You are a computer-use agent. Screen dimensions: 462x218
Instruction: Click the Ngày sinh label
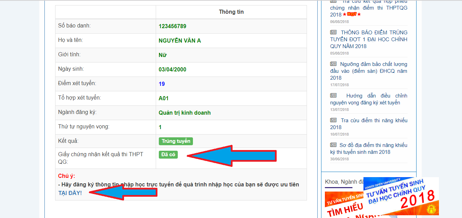(70, 69)
